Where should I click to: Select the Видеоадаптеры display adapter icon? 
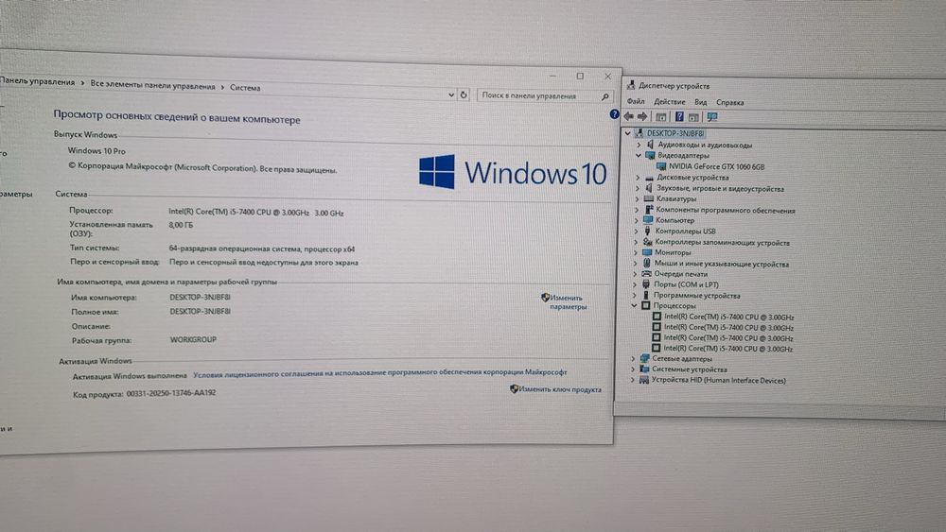point(650,156)
